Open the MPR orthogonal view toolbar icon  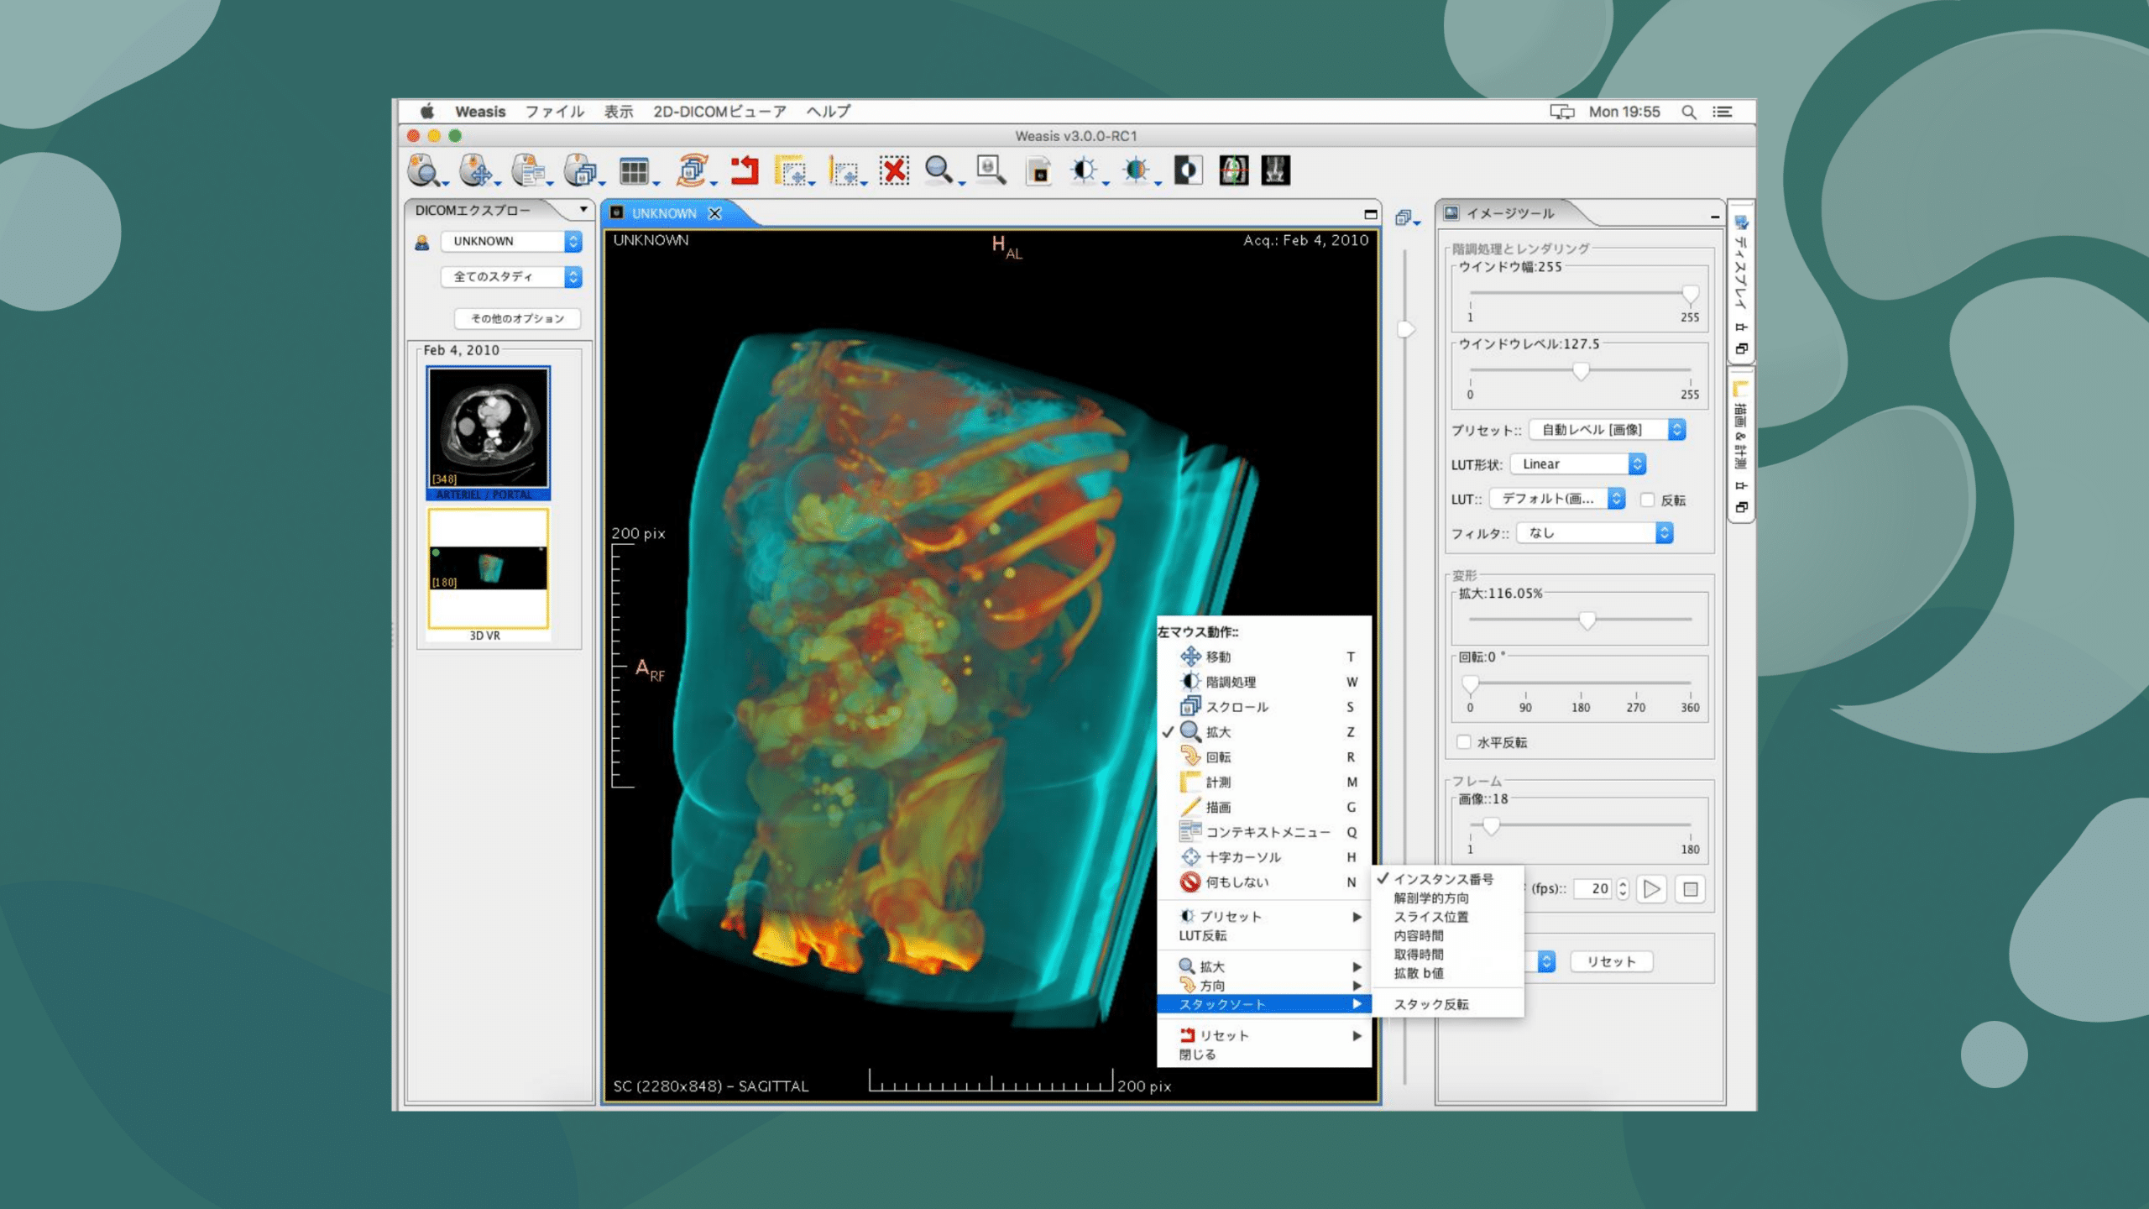pos(1233,170)
